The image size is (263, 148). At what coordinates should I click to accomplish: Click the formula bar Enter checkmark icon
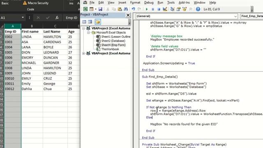tap(48, 18)
